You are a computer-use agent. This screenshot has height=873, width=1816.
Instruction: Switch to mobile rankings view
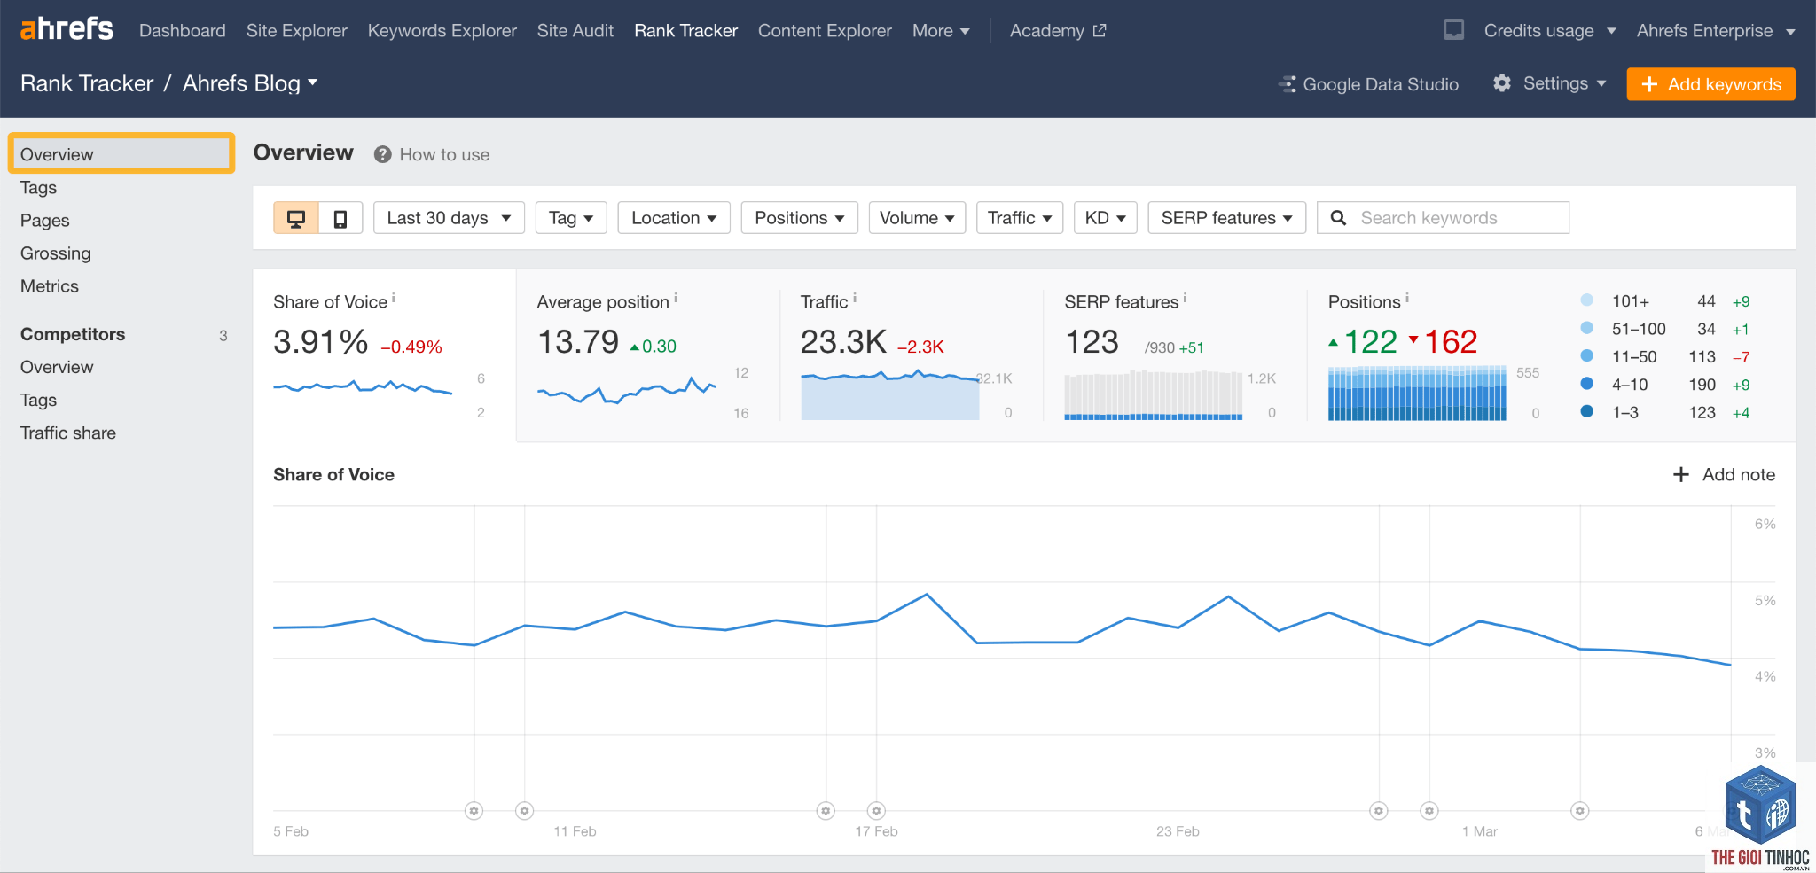point(340,218)
